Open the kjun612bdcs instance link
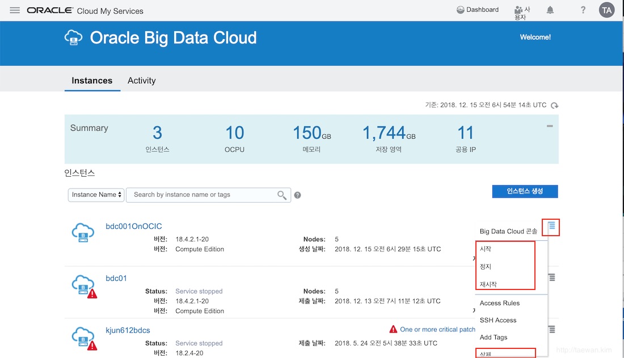The image size is (624, 358). click(x=128, y=330)
